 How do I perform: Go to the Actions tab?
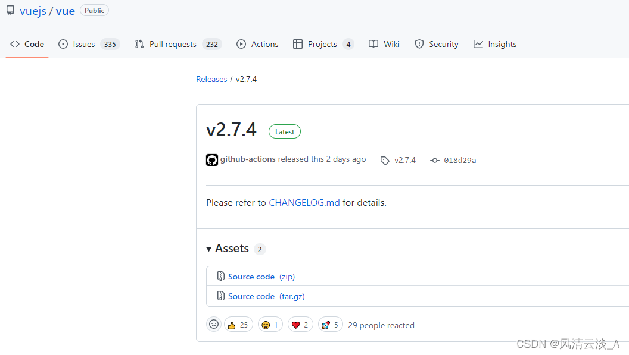tap(257, 44)
